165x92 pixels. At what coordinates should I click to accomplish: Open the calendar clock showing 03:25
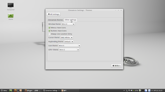pos(157,90)
